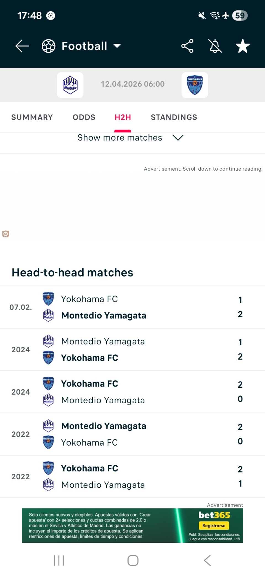The image size is (265, 576).
Task: Select the H2H tab
Action: tap(123, 117)
